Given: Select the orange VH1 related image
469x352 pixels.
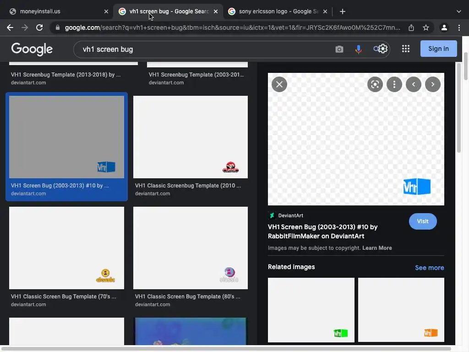Looking at the screenshot, I should 401,310.
